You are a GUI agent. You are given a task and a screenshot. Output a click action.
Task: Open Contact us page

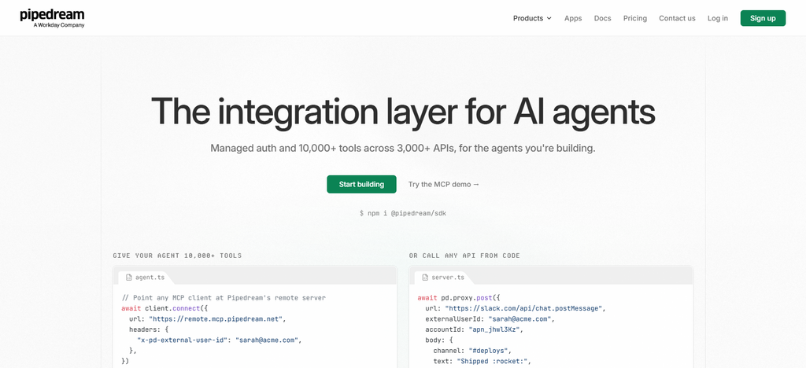coord(677,18)
